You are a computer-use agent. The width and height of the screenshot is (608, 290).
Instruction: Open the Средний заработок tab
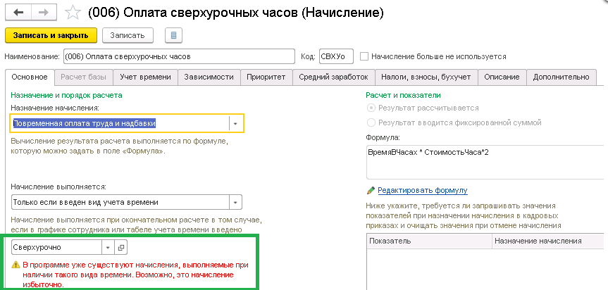(333, 77)
